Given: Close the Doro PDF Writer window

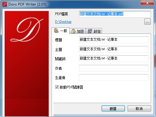Looking at the screenshot, I should tap(147, 3).
